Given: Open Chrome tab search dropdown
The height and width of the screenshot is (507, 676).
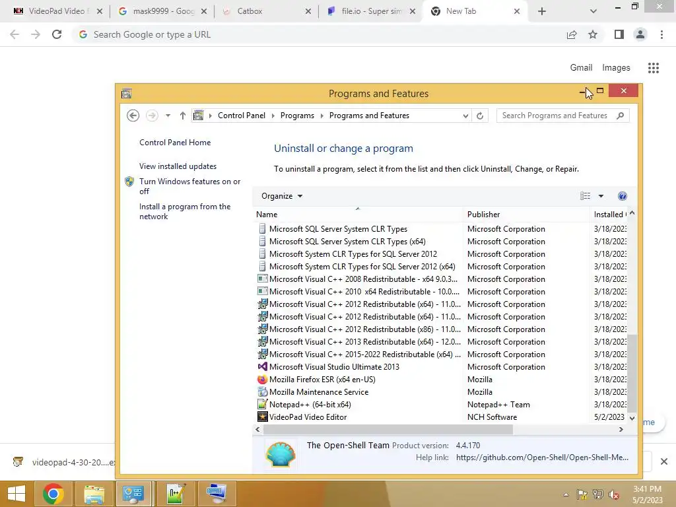Looking at the screenshot, I should [593, 11].
